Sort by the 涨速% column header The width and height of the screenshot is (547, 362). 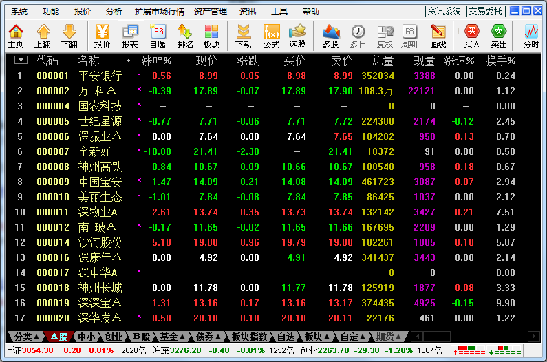point(459,61)
